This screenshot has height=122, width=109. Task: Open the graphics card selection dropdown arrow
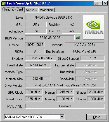pos(62,117)
